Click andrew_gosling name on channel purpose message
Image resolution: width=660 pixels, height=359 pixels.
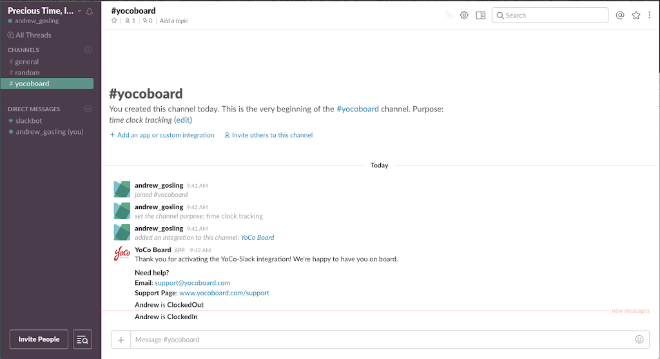pyautogui.click(x=159, y=207)
